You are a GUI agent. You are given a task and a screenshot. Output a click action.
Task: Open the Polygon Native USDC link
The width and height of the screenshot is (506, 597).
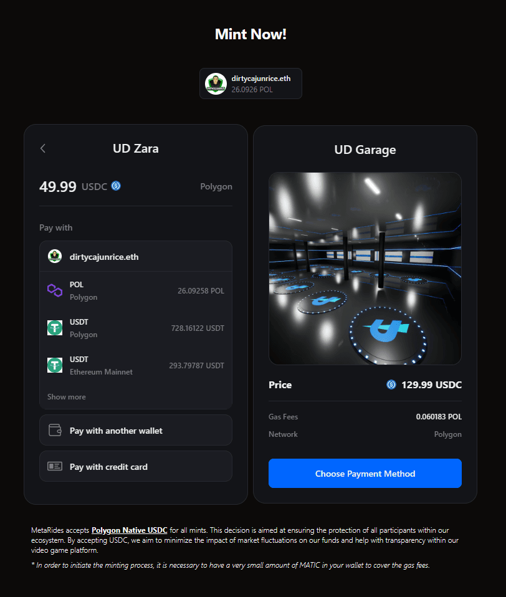[x=129, y=530]
